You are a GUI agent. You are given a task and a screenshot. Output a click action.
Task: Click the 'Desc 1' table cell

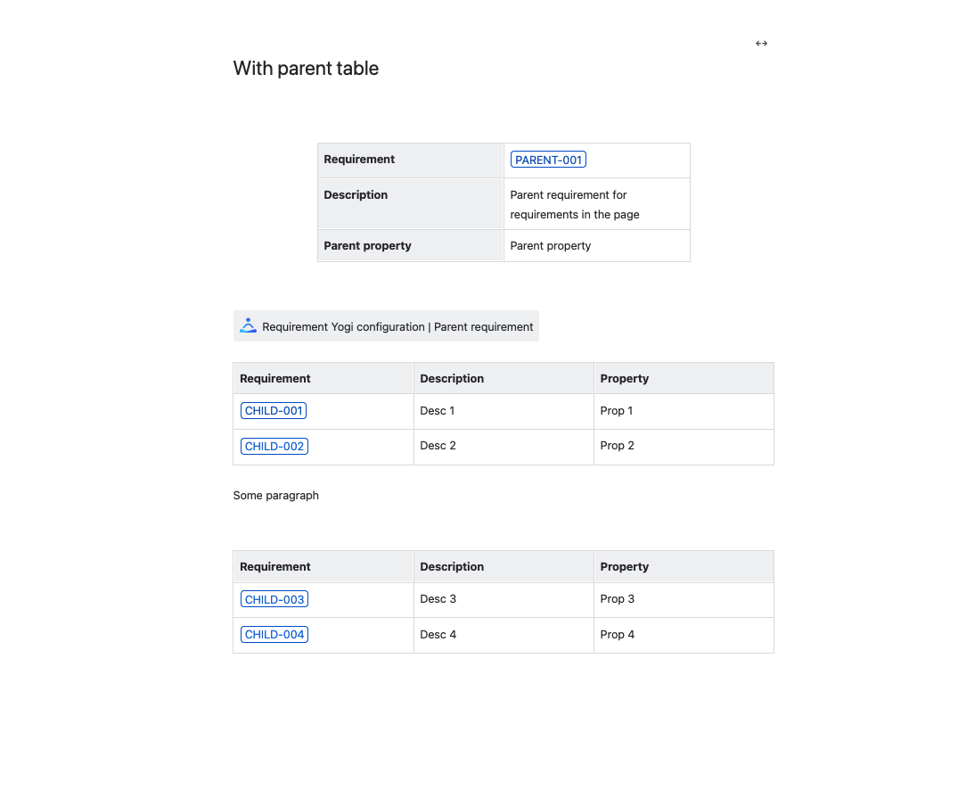[438, 411]
